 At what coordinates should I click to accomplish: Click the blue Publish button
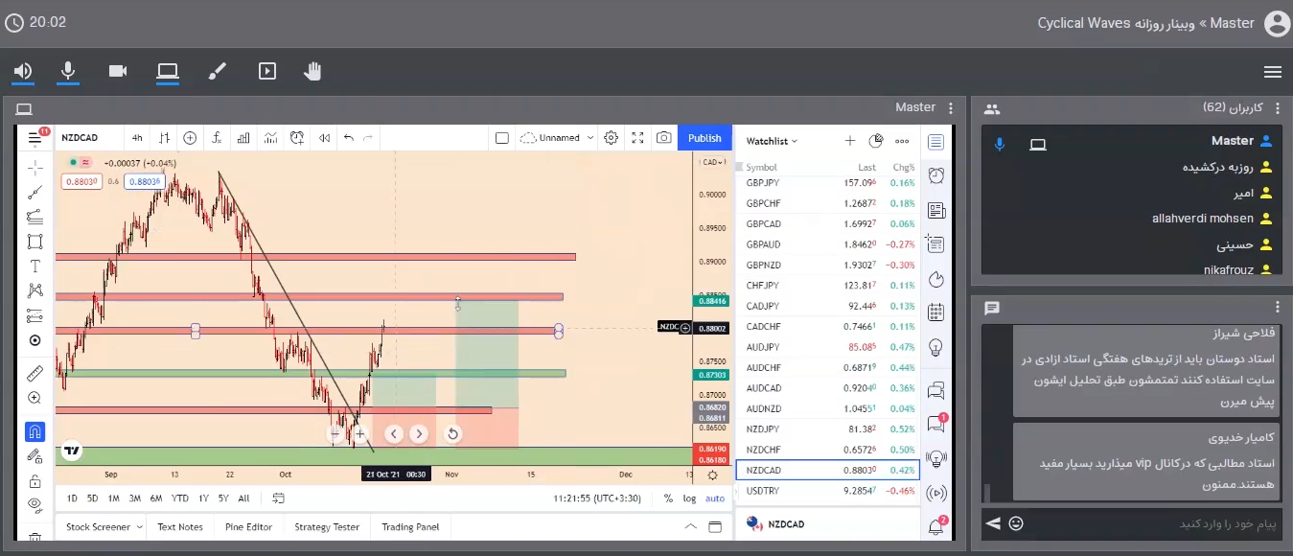pos(704,138)
